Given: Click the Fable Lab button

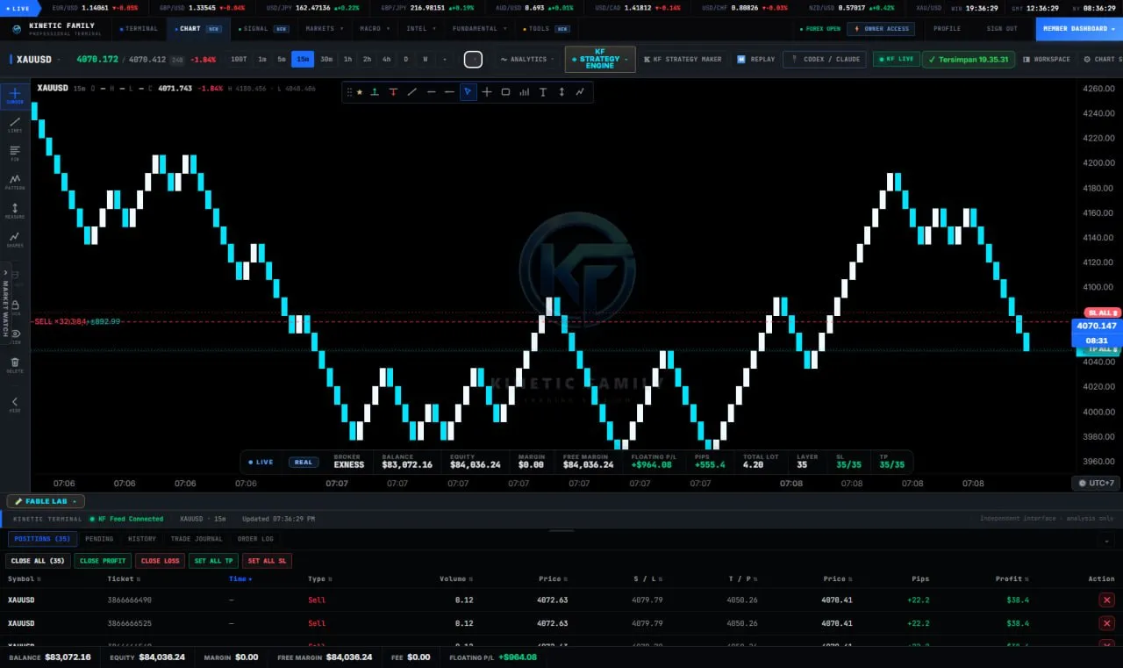Looking at the screenshot, I should pyautogui.click(x=46, y=501).
